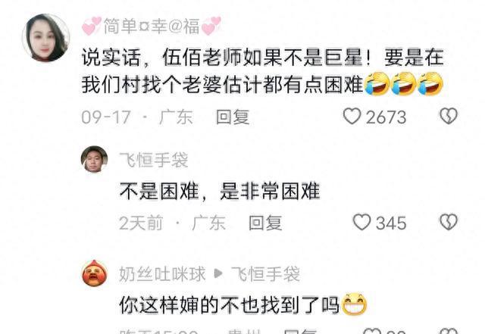The width and height of the screenshot is (485, 334).
Task: Tap 回复 under the top comment
Action: [233, 117]
